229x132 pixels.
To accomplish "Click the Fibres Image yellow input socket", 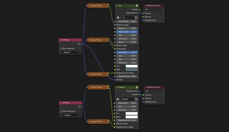I will tap(115, 46).
